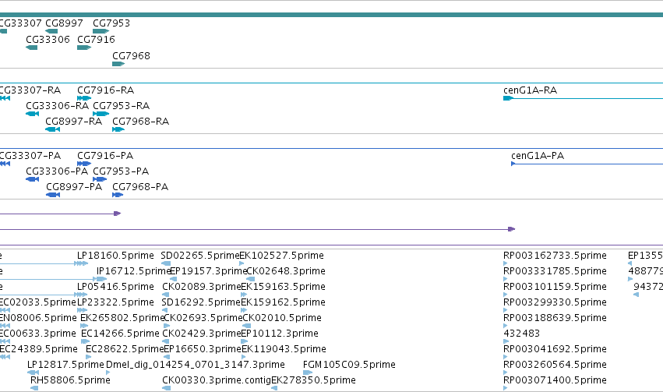The image size is (663, 392).
Task: Select EK102527.5prime EST label
Action: (x=281, y=256)
